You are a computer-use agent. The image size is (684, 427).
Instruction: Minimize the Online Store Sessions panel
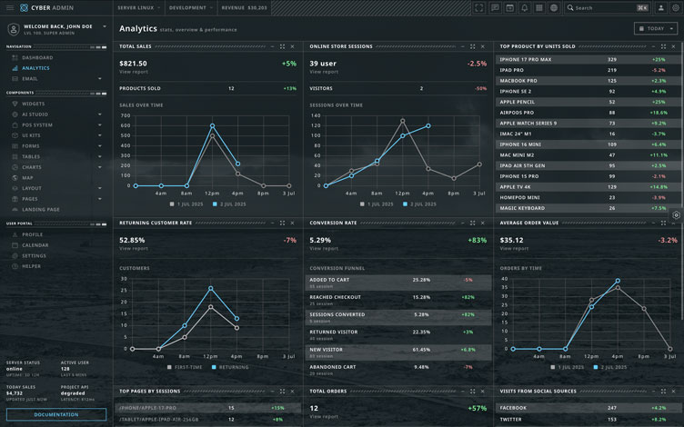pos(461,45)
